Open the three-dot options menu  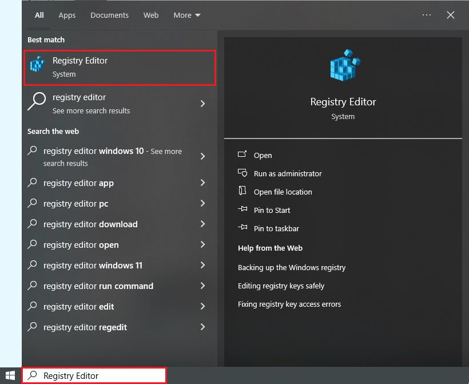427,15
